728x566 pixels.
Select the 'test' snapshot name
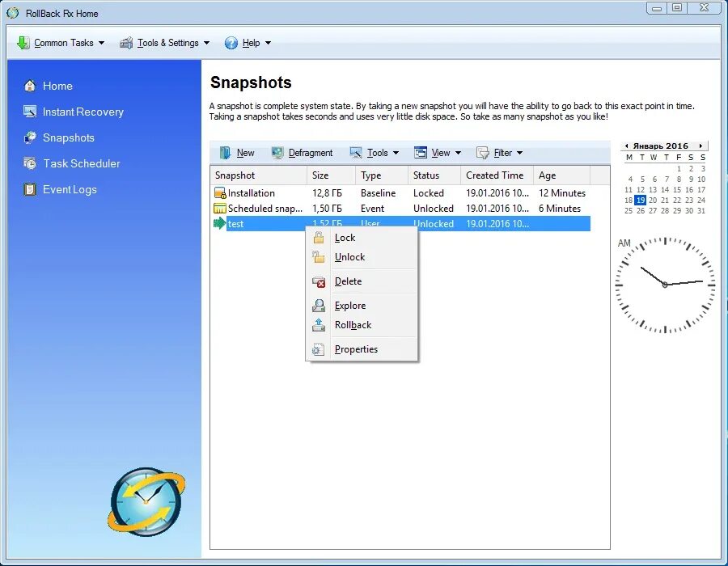[236, 224]
